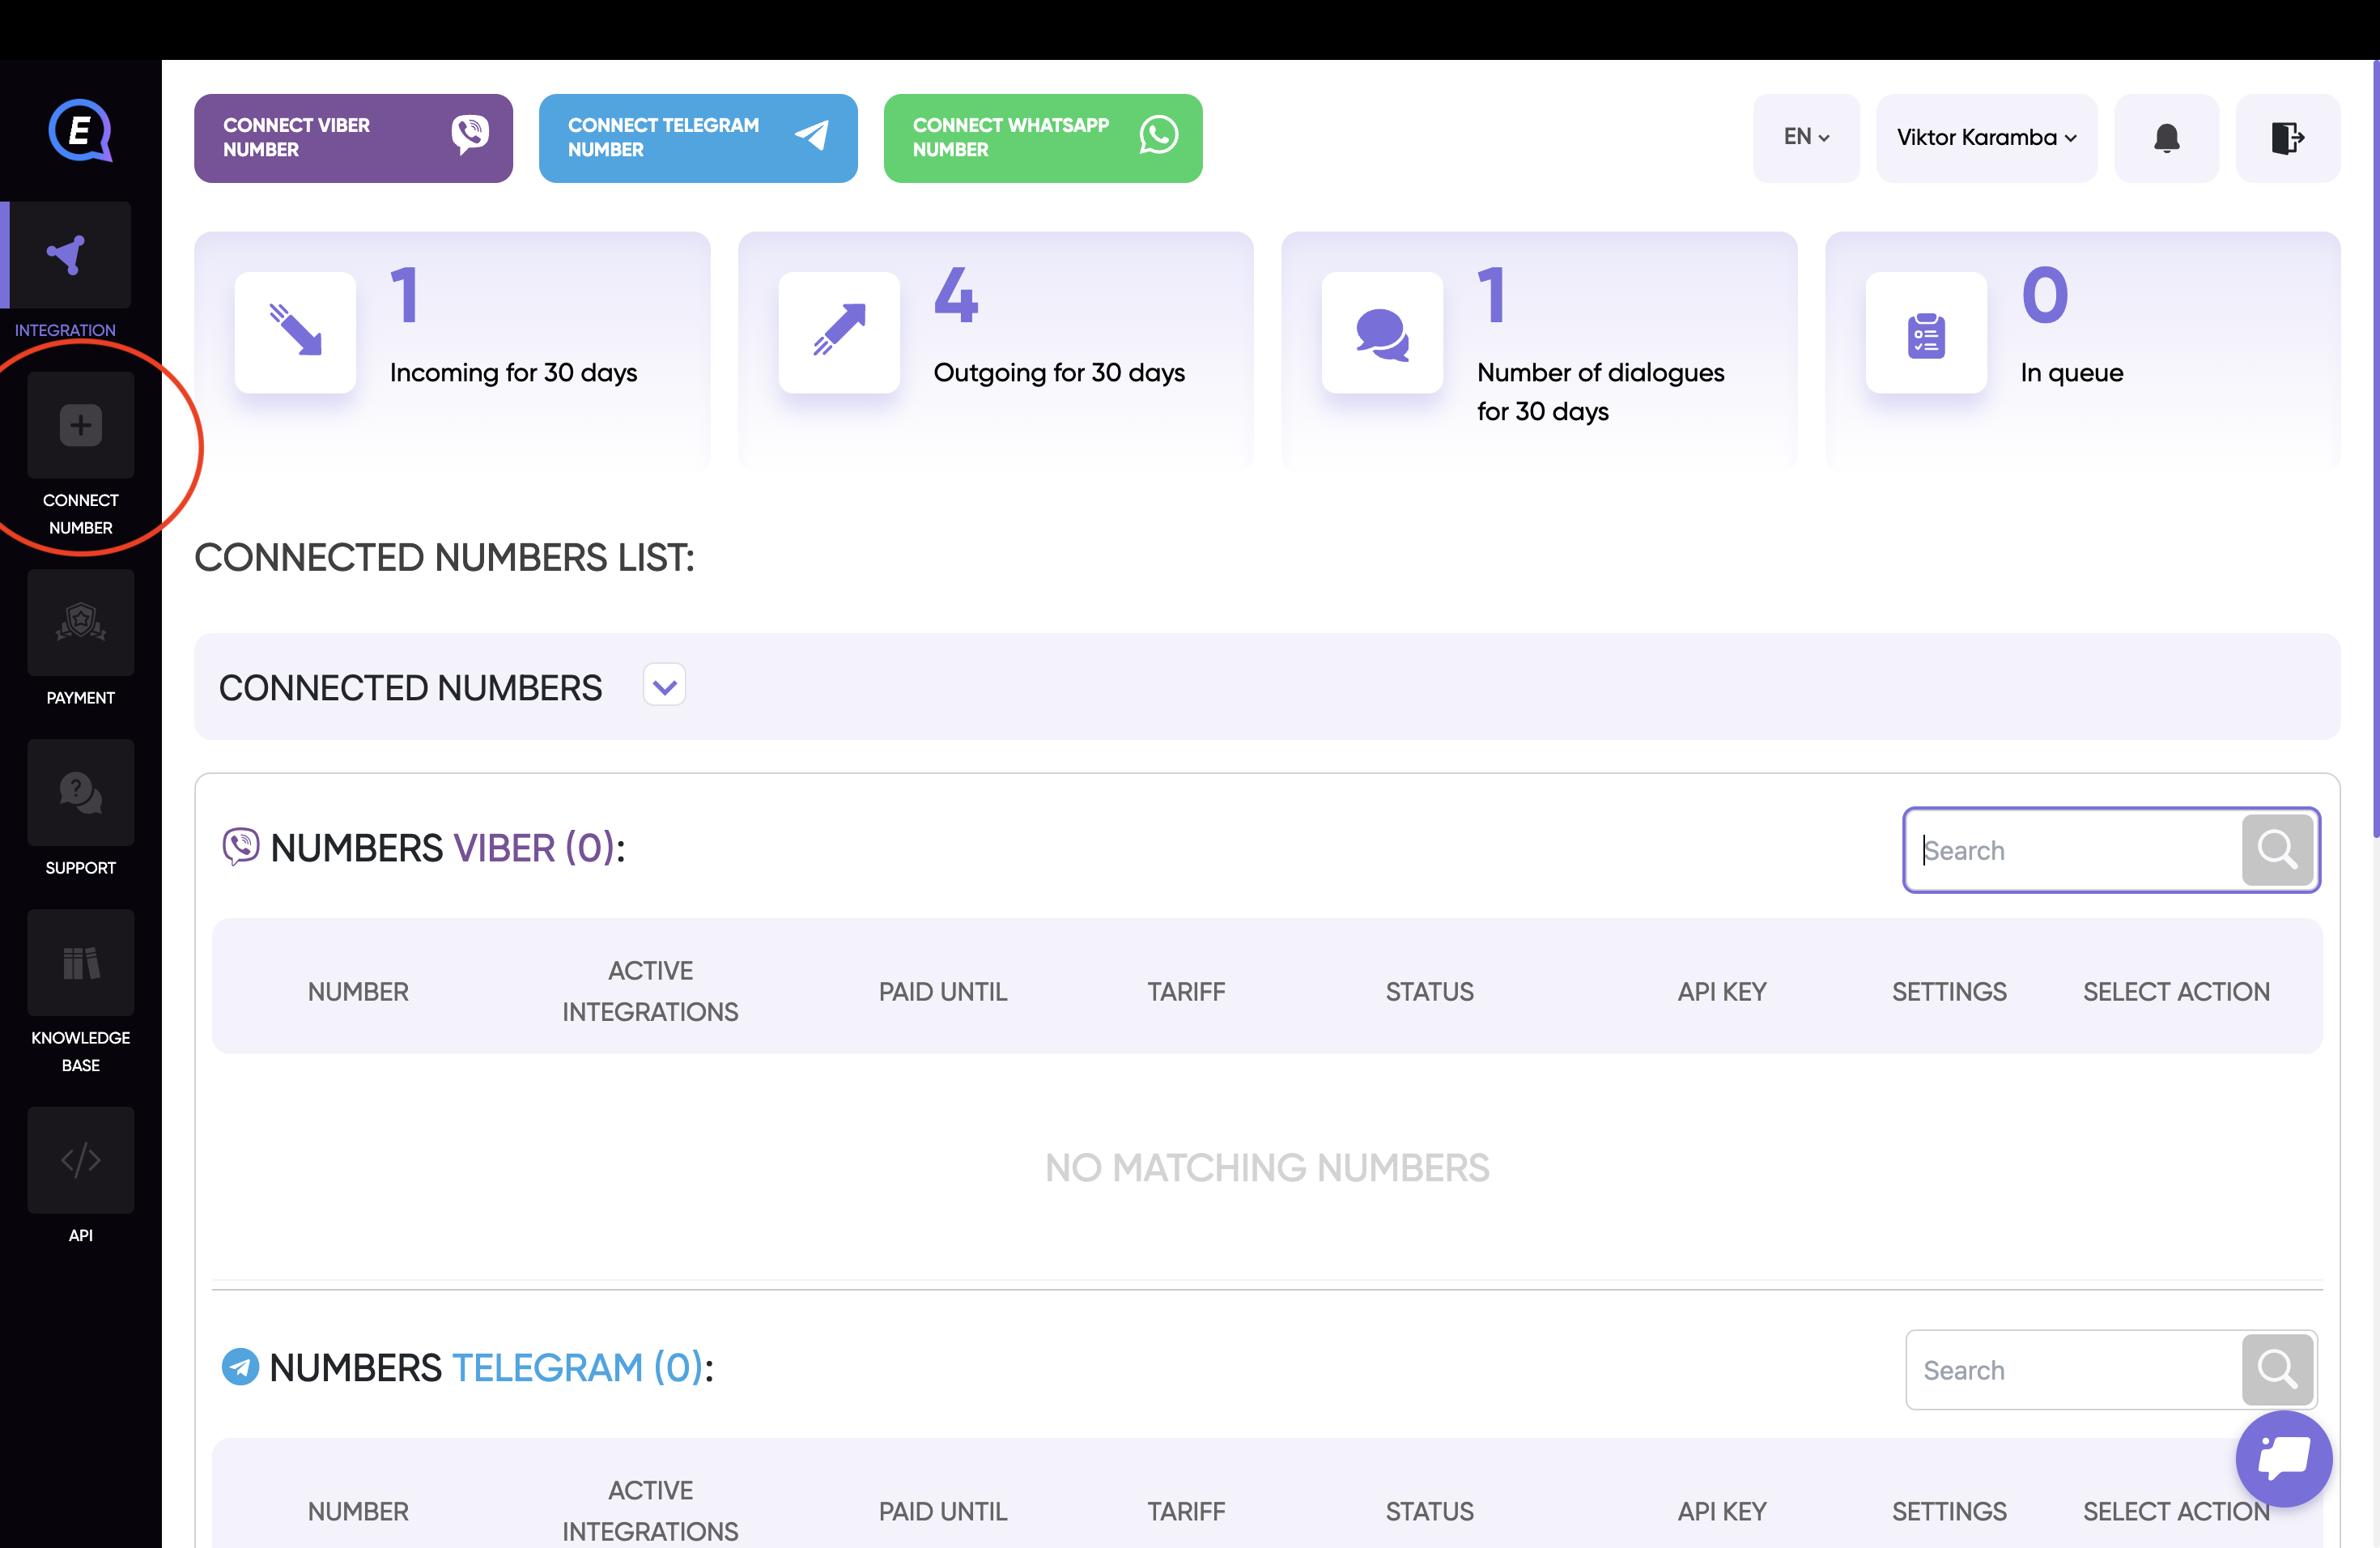Click the app logo in sidebar
Screen dimensions: 2380x1548
(80, 130)
